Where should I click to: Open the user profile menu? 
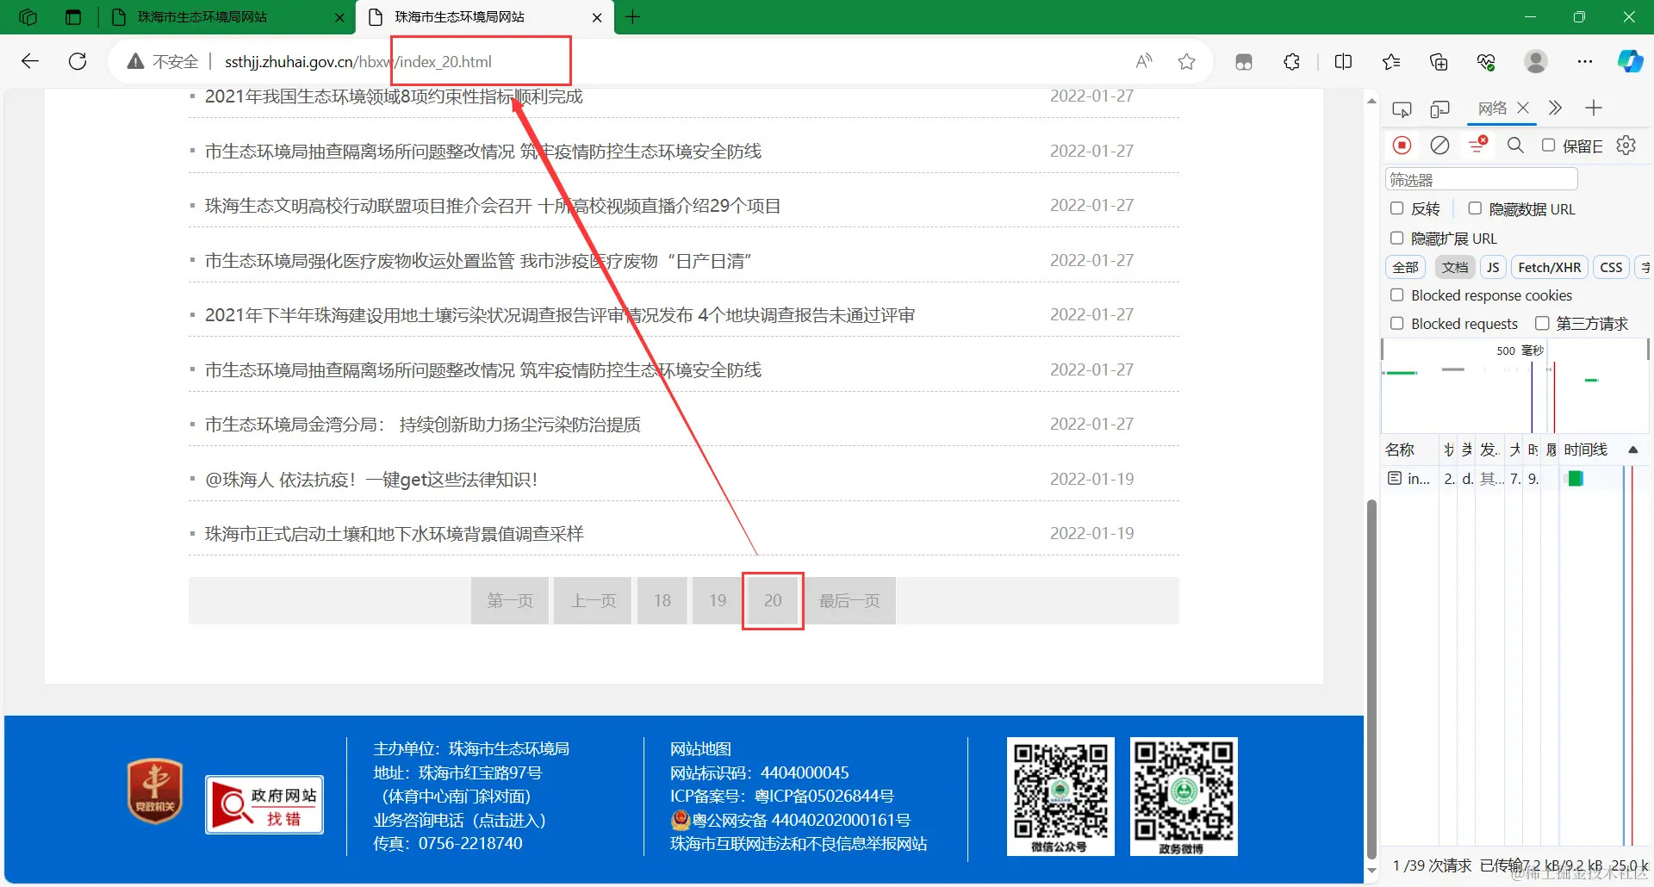[x=1536, y=61]
